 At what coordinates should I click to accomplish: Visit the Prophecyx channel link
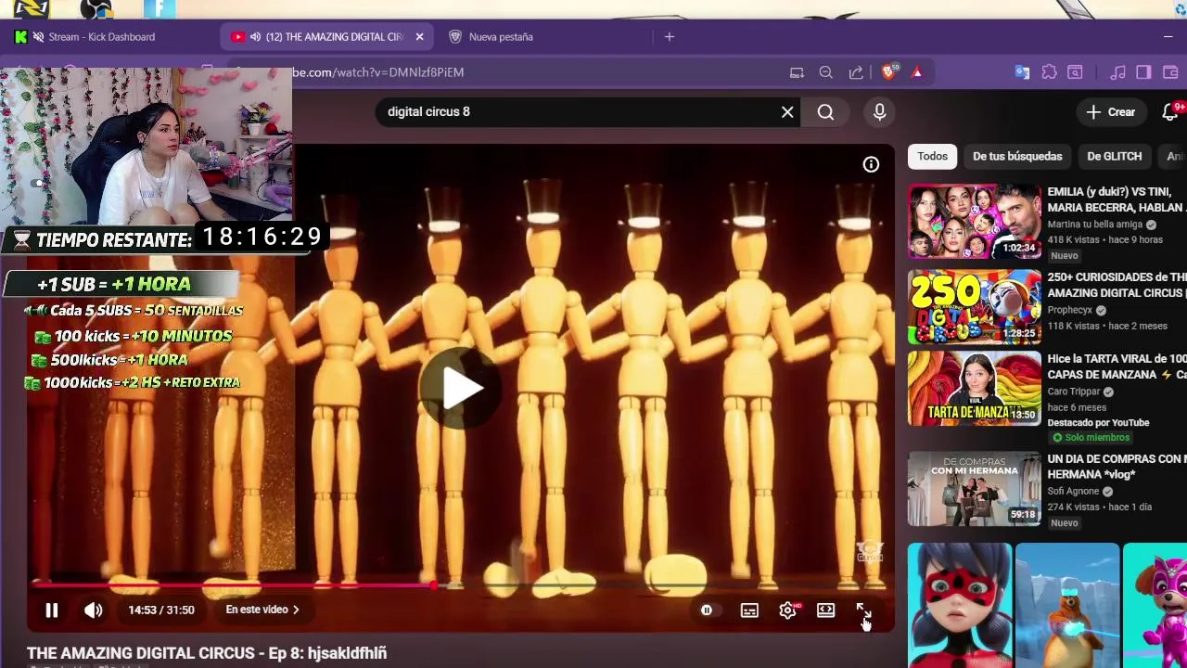tap(1070, 310)
